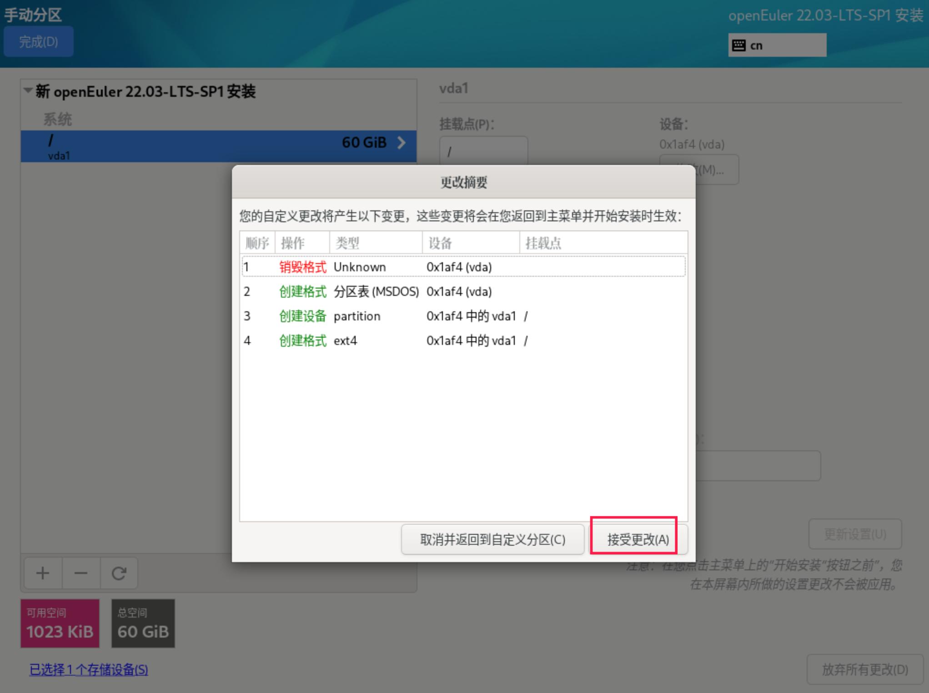Click 取消并返回到自定义分区(C)

click(x=492, y=539)
